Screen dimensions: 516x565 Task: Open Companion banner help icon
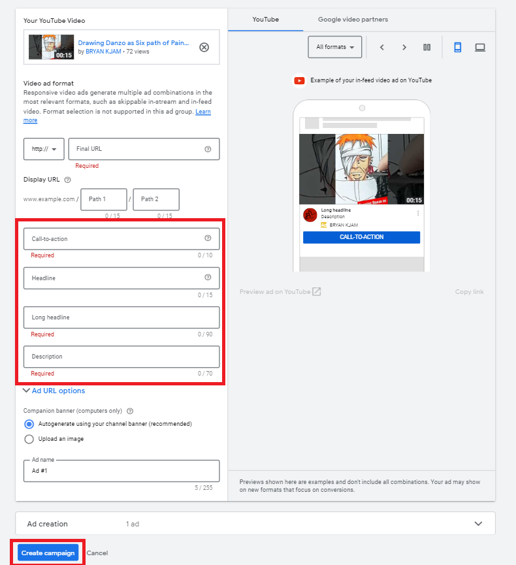click(131, 411)
